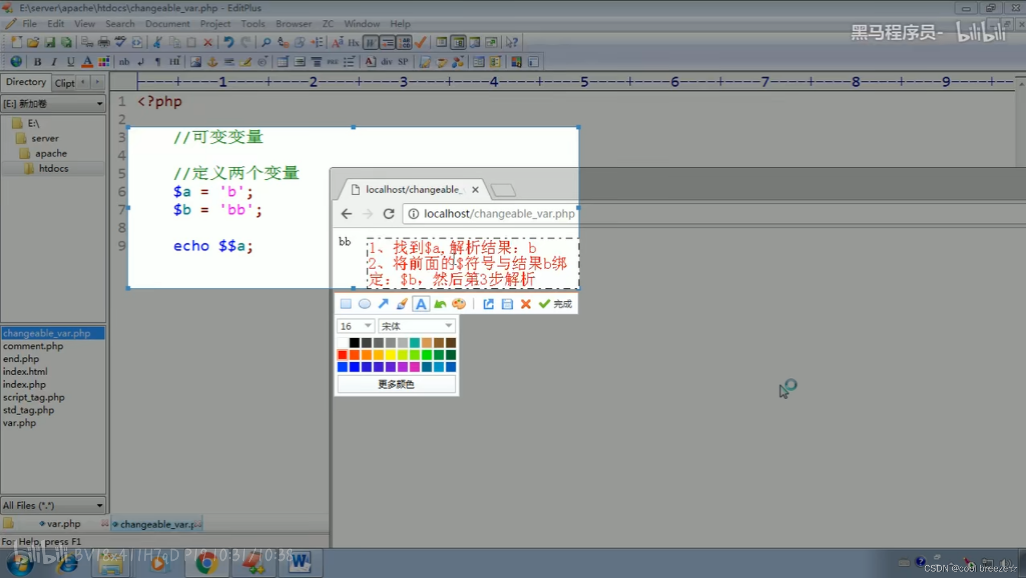Image resolution: width=1026 pixels, height=578 pixels.
Task: Select index.html in the file list
Action: 25,371
